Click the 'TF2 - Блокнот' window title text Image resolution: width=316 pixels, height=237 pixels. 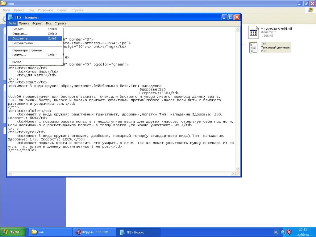click(x=27, y=17)
